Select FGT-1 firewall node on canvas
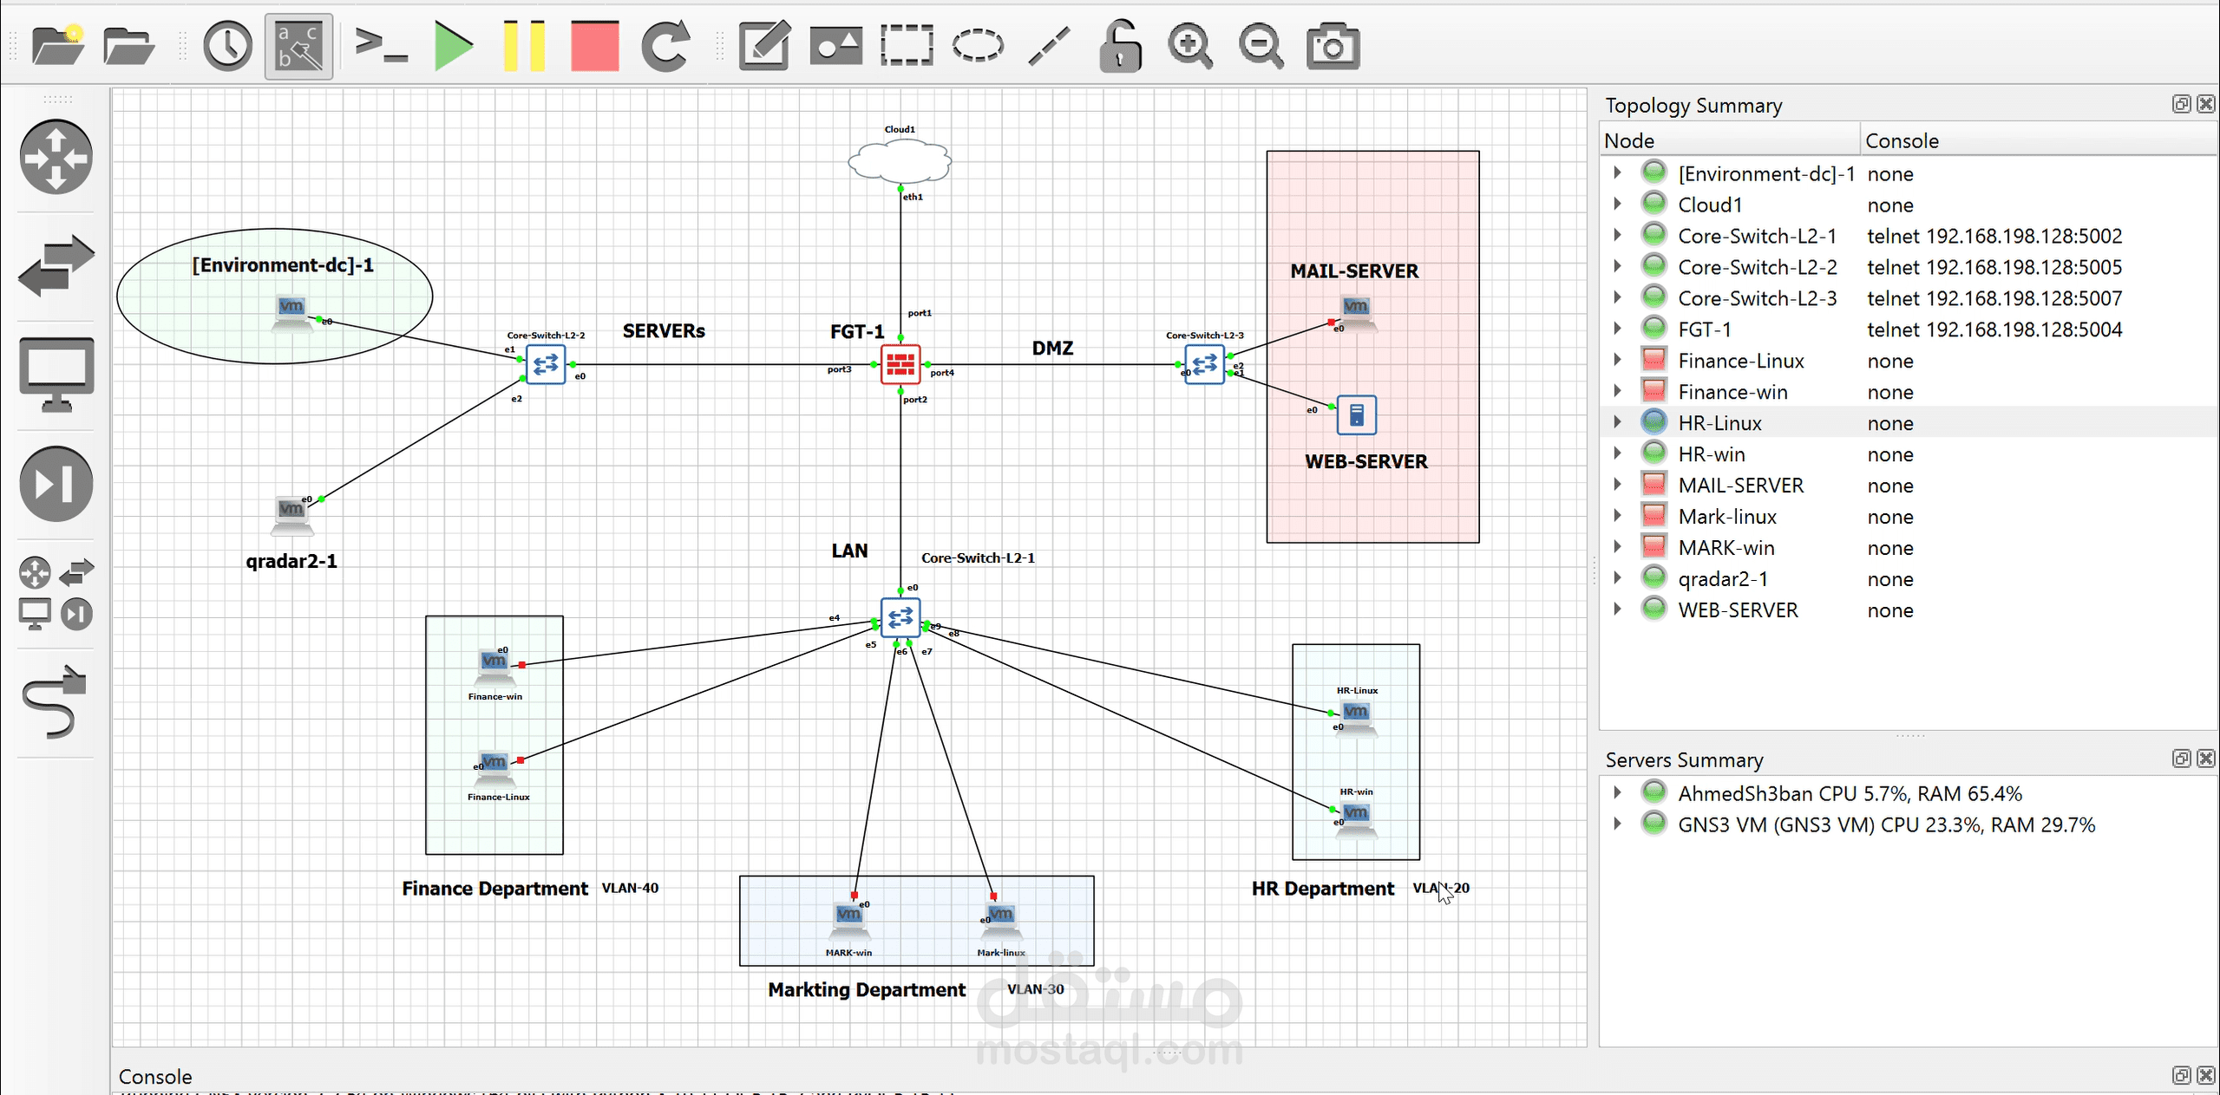2220x1095 pixels. [x=900, y=364]
